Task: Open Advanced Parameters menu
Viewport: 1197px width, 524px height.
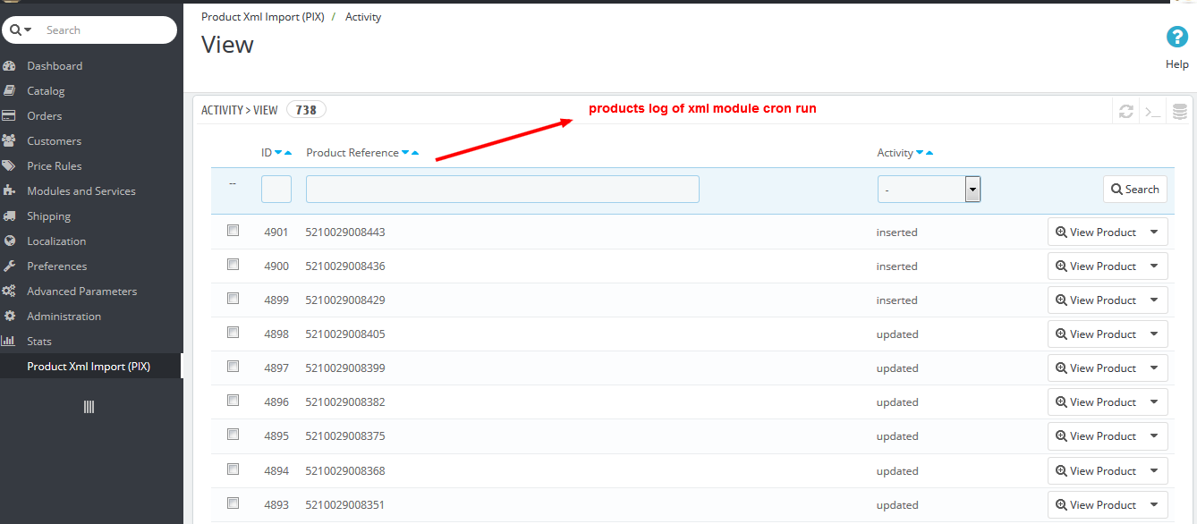Action: pos(82,292)
